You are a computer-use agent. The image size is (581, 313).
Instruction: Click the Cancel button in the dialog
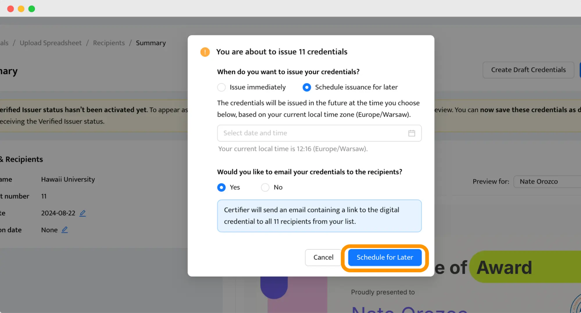point(323,257)
